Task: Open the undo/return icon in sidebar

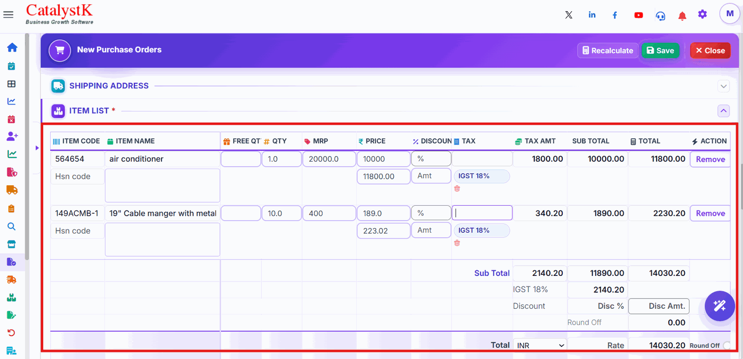Action: [x=12, y=333]
